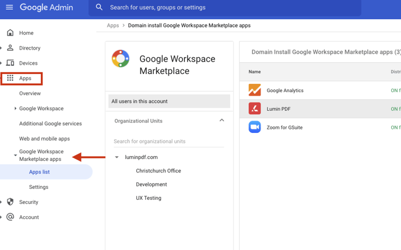Image resolution: width=401 pixels, height=250 pixels.
Task: Open the Directory menu item
Action: click(x=30, y=48)
